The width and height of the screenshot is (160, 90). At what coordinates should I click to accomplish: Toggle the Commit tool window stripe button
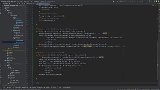coord(1,12)
